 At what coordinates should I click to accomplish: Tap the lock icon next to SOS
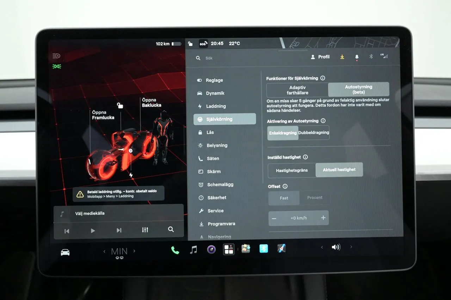(190, 44)
